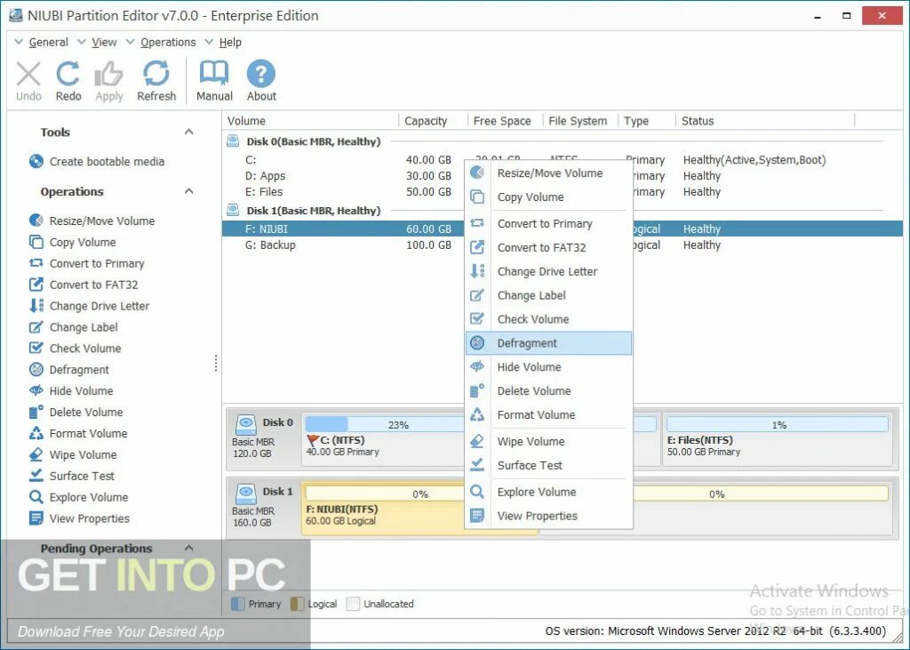Choose Resize/Move Volume in context menu

[x=548, y=173]
